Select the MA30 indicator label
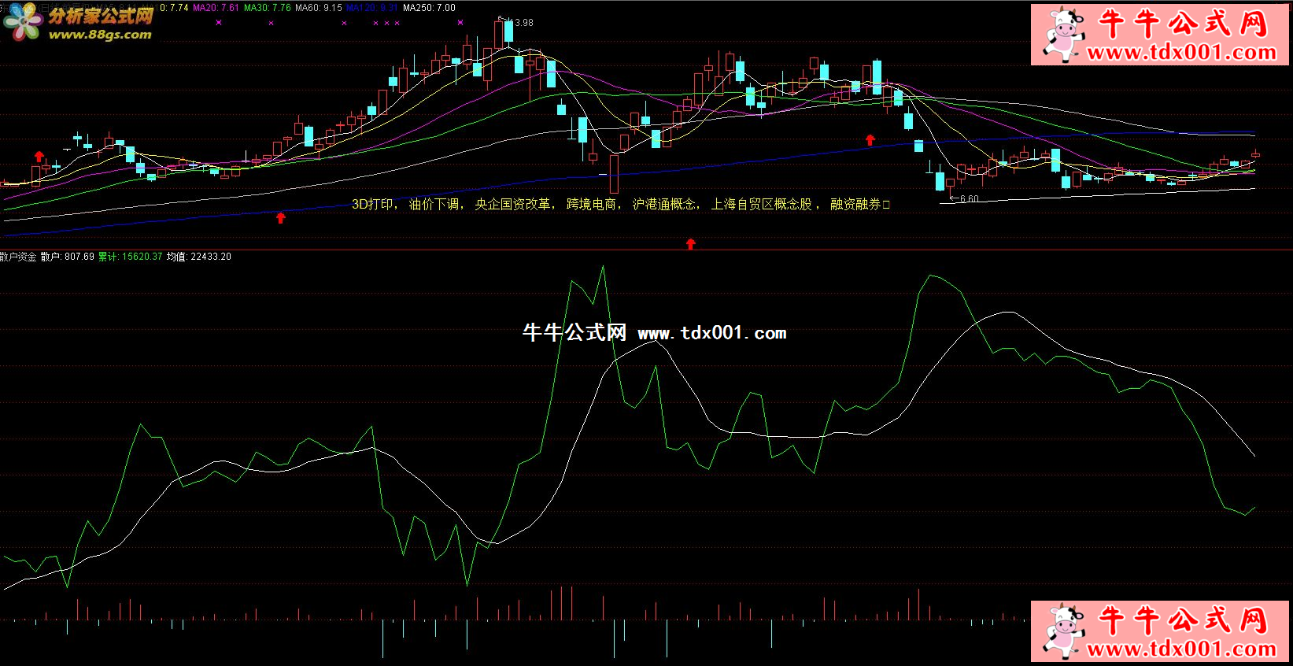Image resolution: width=1293 pixels, height=666 pixels. (268, 8)
